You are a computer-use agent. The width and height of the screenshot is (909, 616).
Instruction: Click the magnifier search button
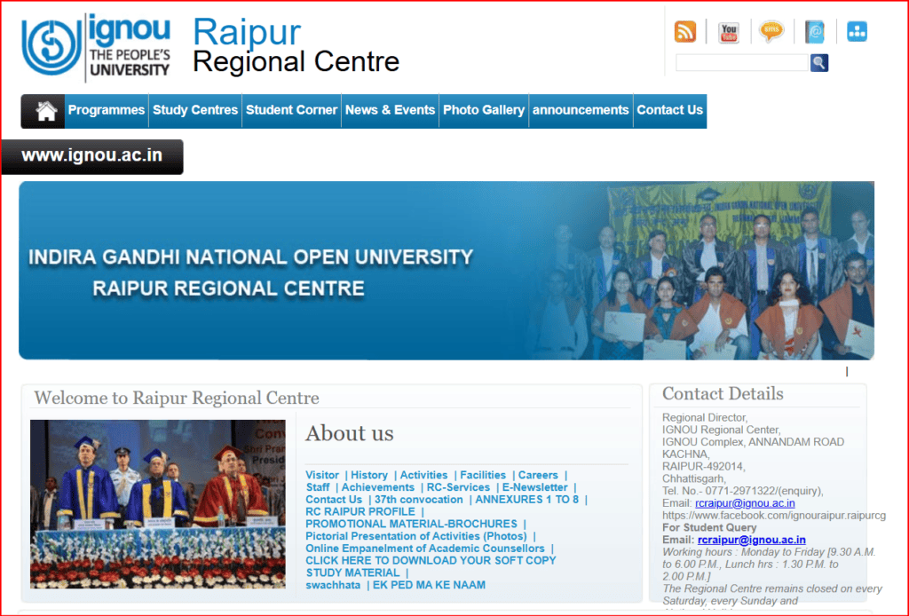(818, 62)
